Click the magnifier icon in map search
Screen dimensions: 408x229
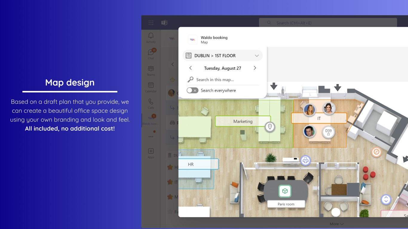(x=190, y=80)
